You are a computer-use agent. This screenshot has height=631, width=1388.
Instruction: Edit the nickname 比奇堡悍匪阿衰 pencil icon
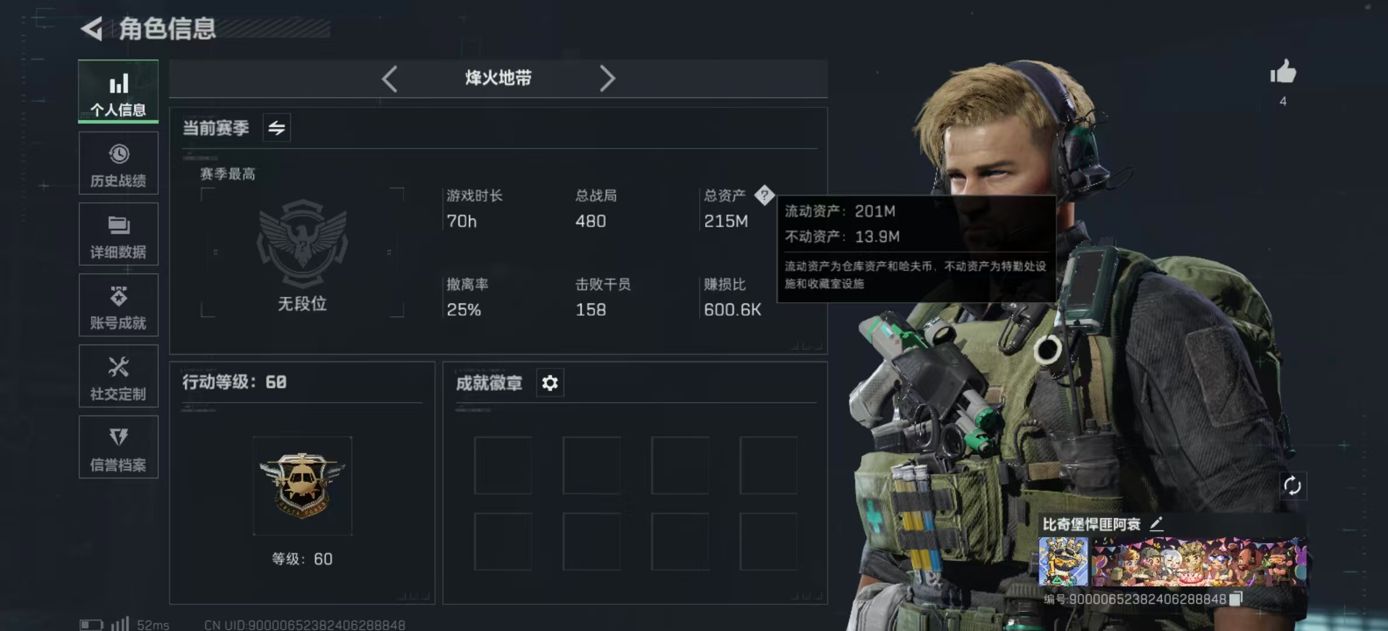[1156, 523]
